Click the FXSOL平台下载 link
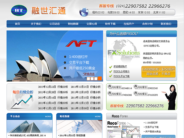 point(121,76)
